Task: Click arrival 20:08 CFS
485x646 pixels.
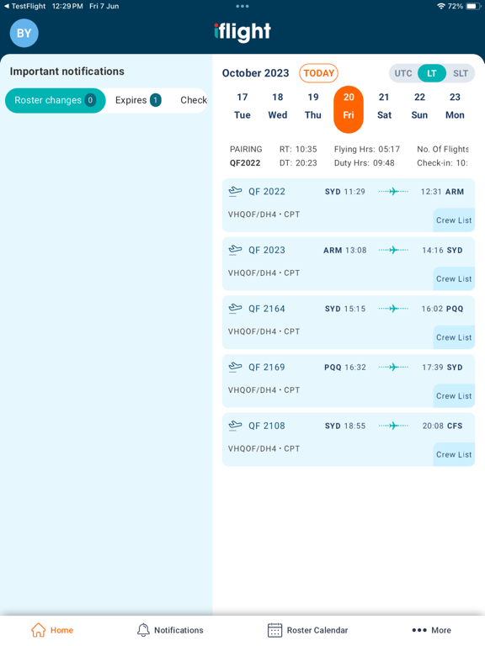Action: click(x=442, y=426)
